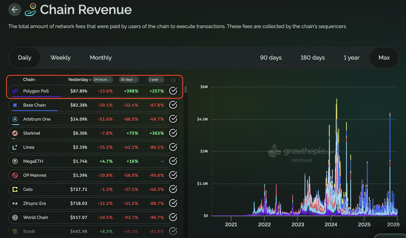Click the +363% Starknet yearly change
The width and height of the screenshot is (406, 238).
[x=157, y=133]
